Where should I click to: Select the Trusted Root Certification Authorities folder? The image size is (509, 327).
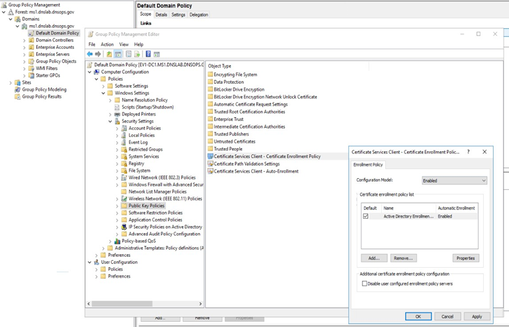tap(249, 111)
